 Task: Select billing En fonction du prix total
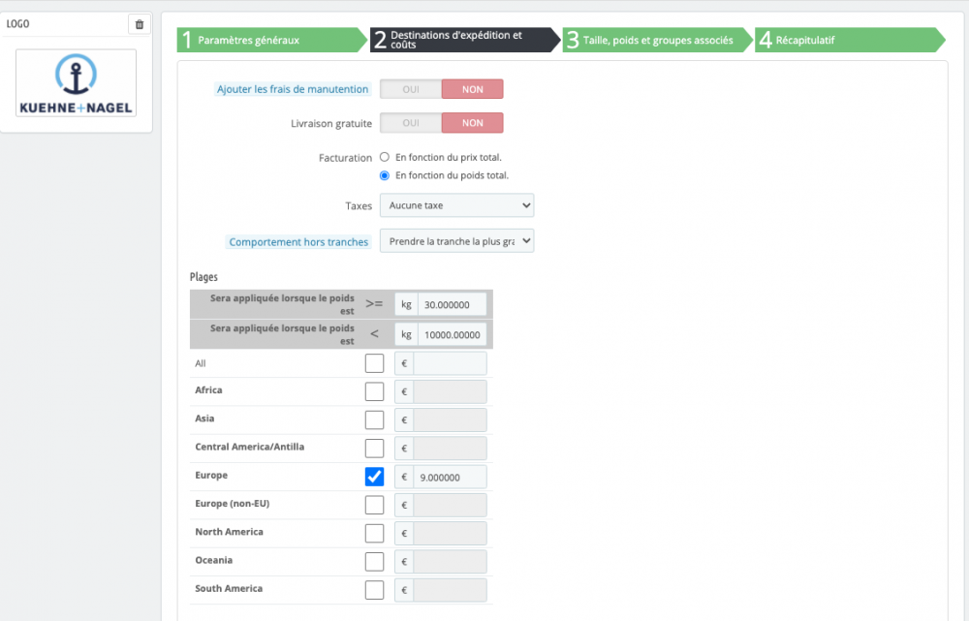click(x=385, y=157)
